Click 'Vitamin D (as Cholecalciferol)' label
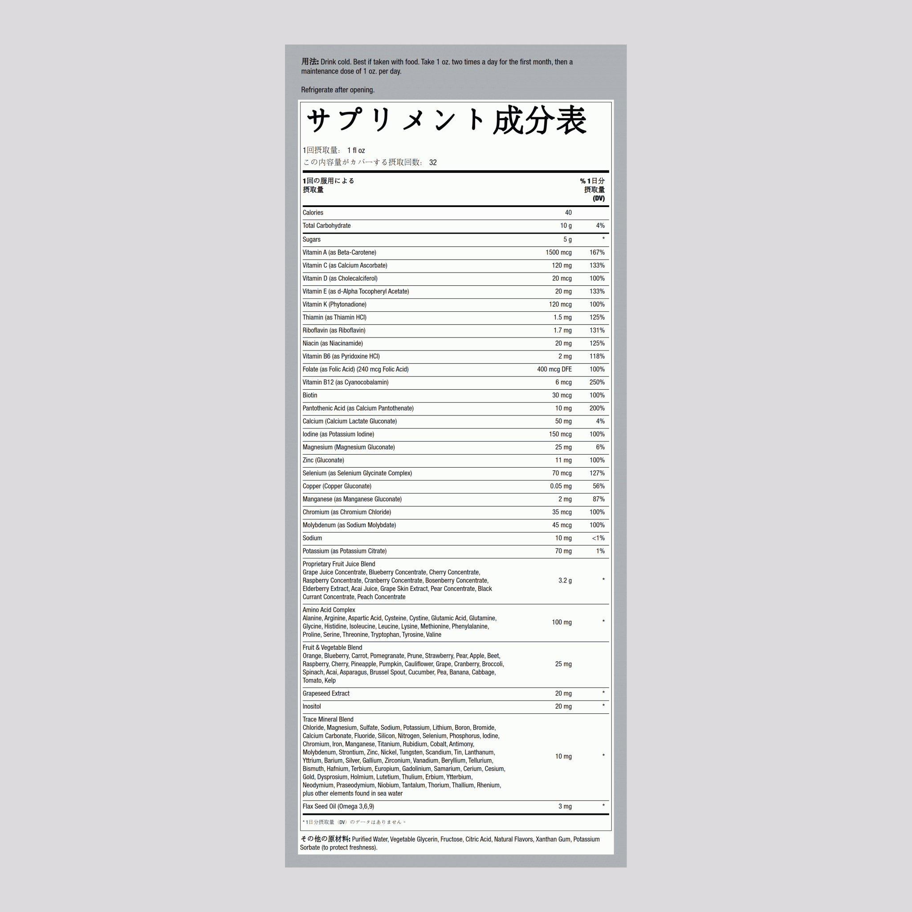 [340, 278]
